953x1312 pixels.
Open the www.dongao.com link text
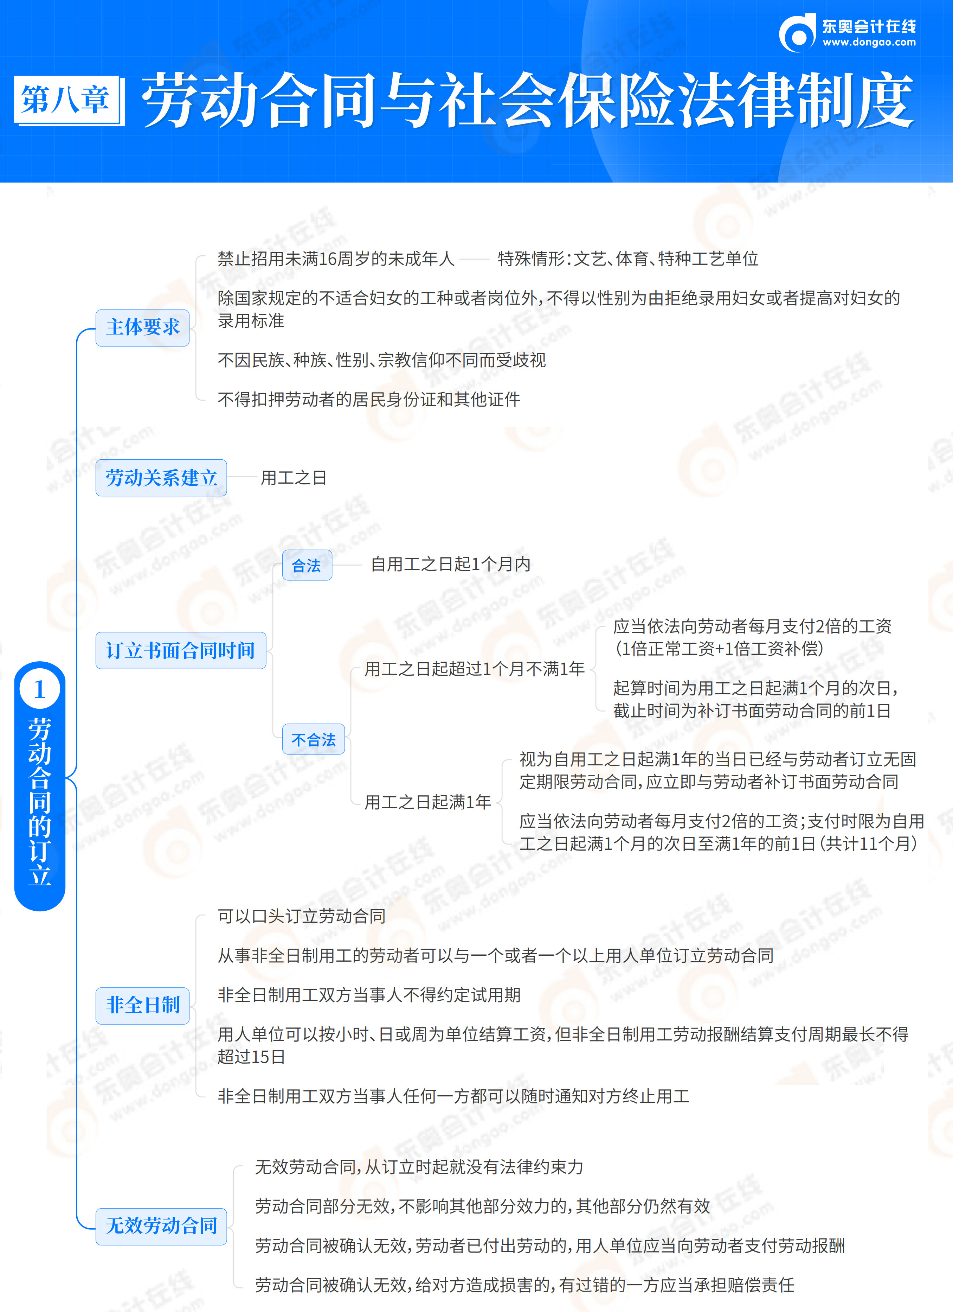tap(869, 42)
